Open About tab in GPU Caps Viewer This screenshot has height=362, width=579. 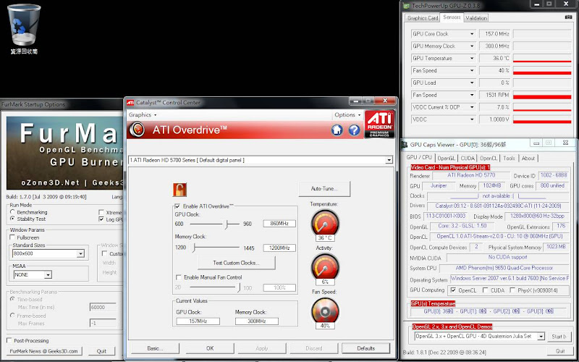528,158
